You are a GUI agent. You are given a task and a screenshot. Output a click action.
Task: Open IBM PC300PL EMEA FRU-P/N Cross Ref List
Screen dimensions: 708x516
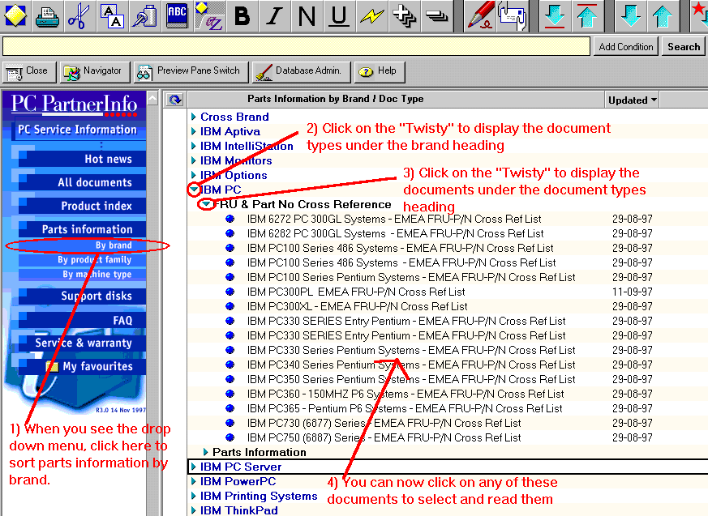[x=356, y=292]
